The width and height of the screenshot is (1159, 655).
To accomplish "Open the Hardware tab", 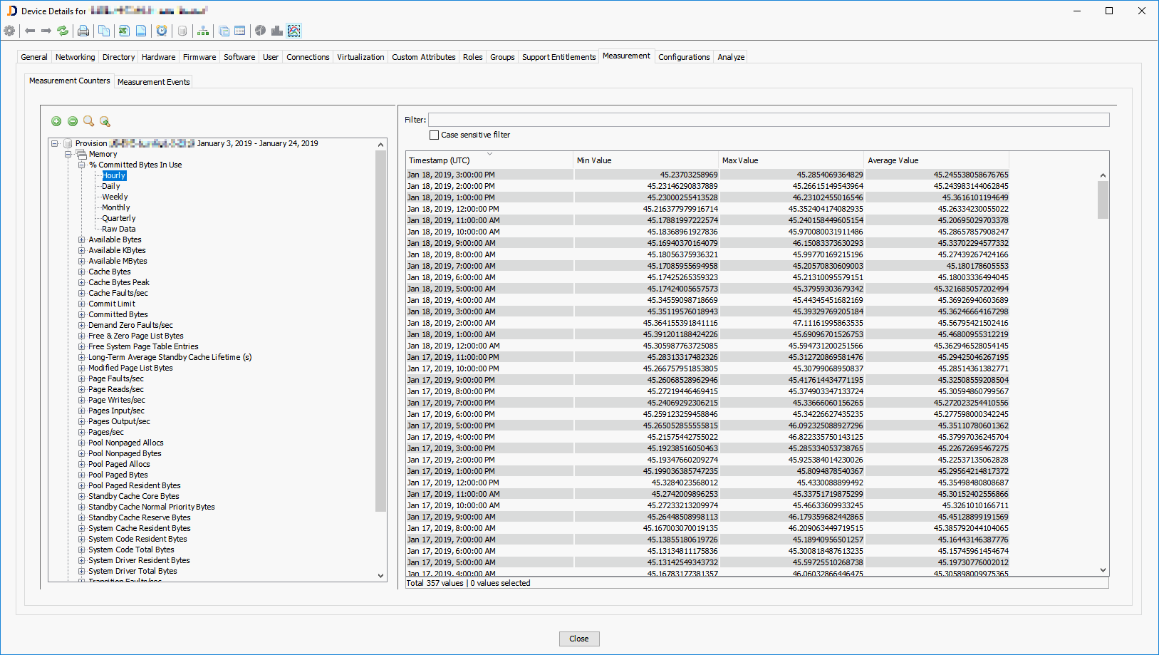I will click(x=158, y=57).
